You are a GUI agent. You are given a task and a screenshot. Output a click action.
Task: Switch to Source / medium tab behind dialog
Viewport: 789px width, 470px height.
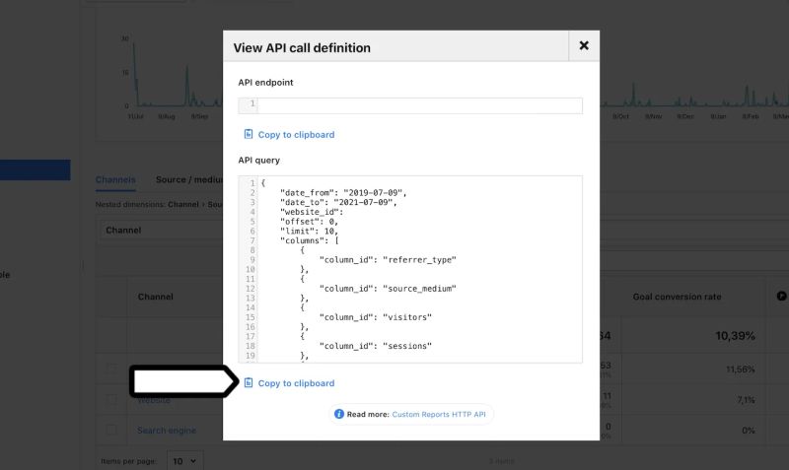189,180
